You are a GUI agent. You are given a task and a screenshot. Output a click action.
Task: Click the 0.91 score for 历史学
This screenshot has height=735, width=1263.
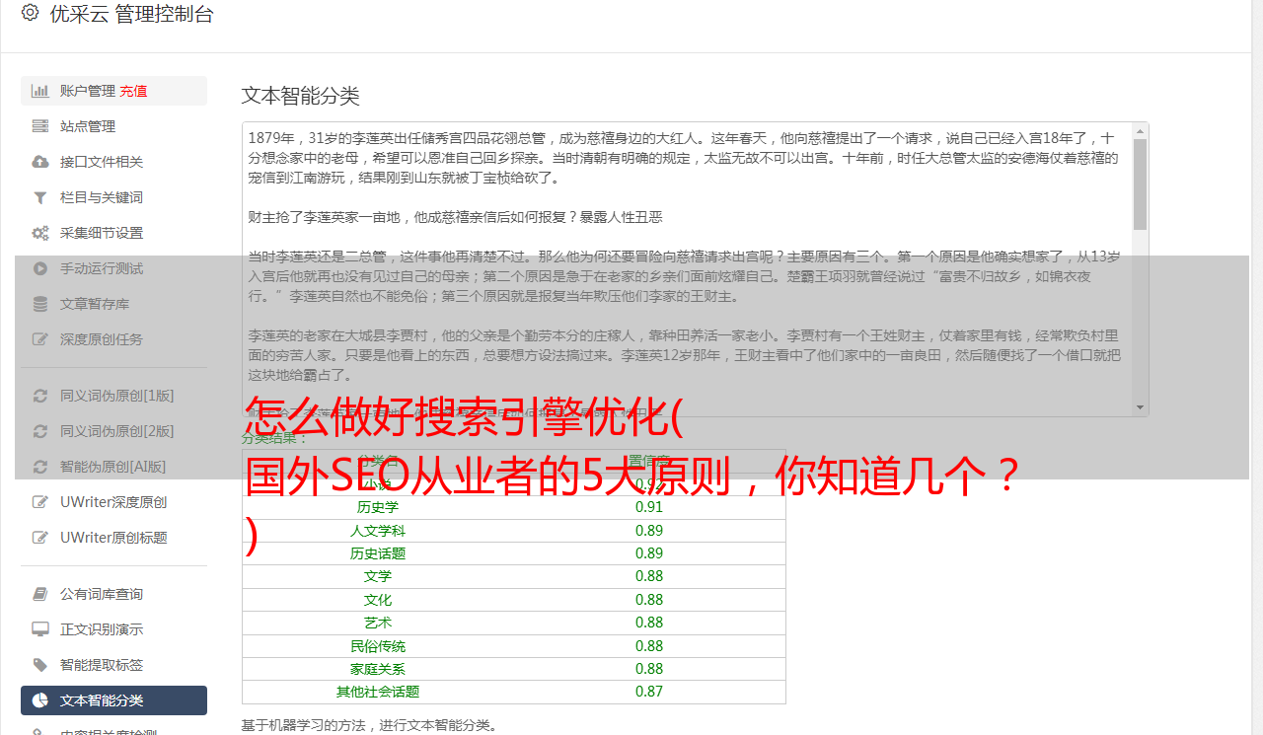[649, 507]
